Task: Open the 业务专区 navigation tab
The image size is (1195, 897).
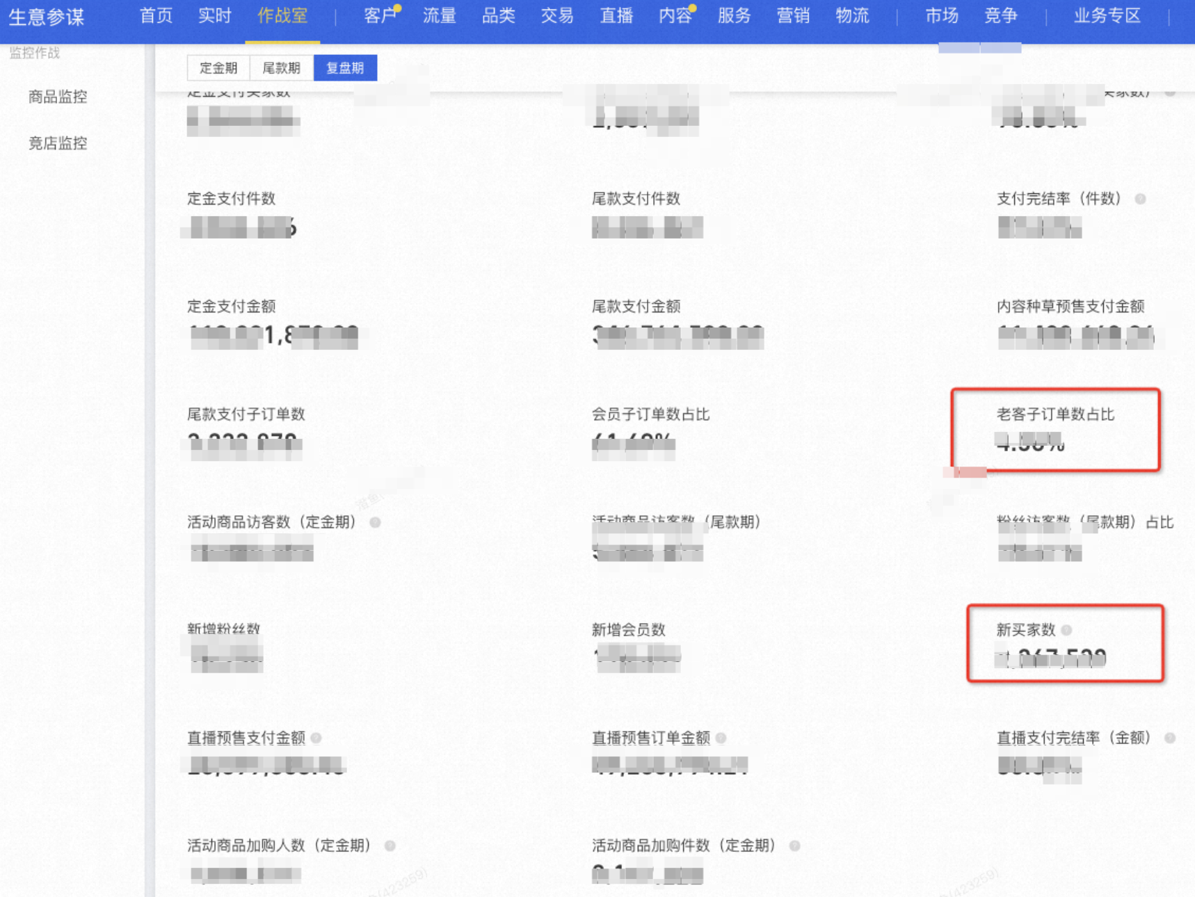Action: click(1107, 15)
